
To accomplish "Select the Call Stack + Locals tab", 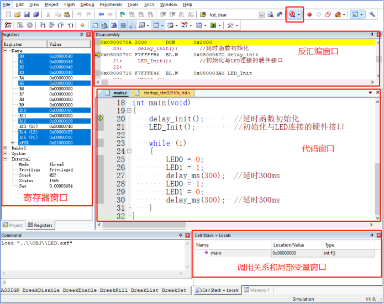I will point(217,290).
